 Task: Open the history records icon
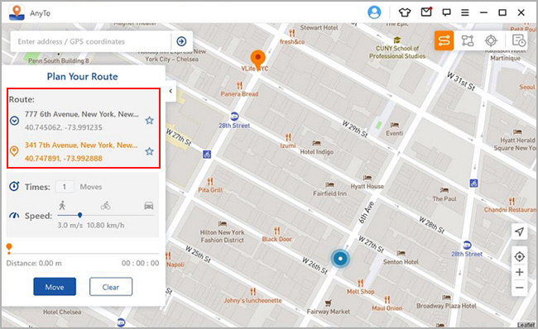click(x=518, y=41)
